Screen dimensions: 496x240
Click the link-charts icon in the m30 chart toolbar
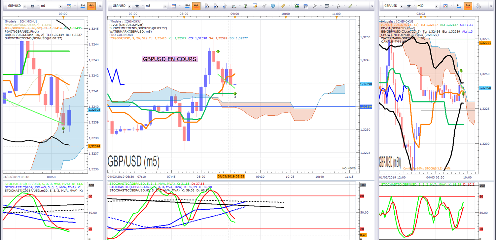click(408, 6)
